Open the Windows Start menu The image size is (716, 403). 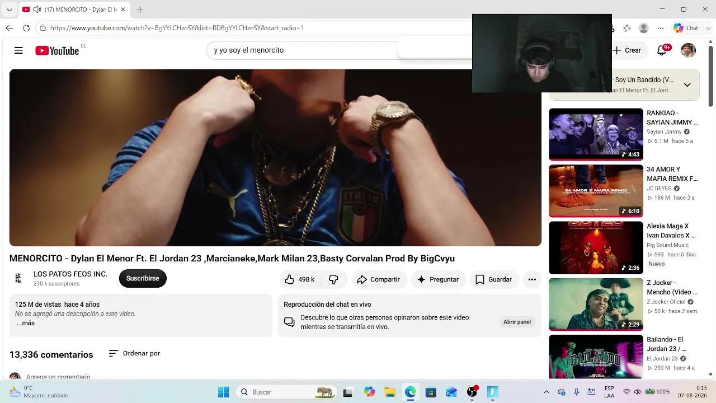coord(223,392)
